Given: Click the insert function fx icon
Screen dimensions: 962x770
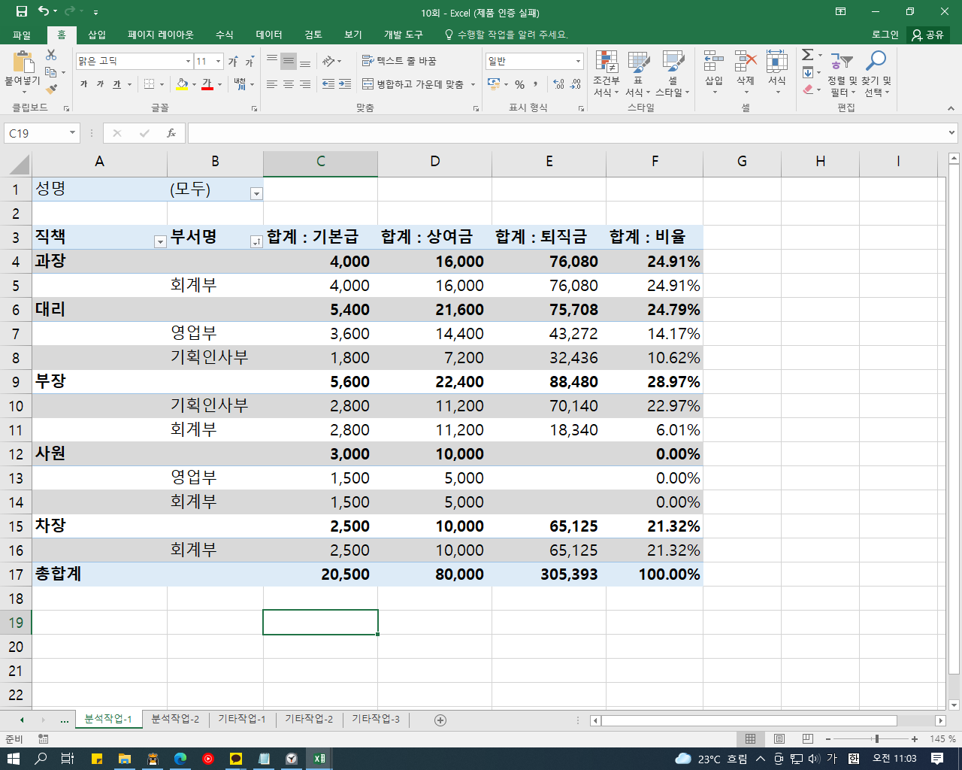Looking at the screenshot, I should (x=171, y=133).
